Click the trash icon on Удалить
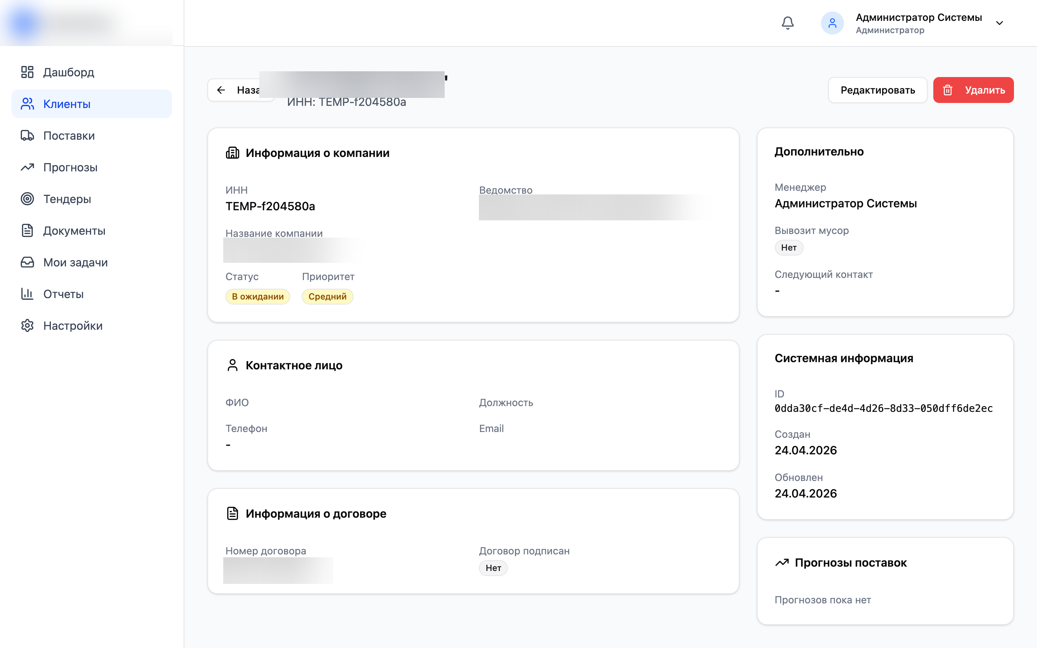This screenshot has width=1037, height=648. [947, 90]
